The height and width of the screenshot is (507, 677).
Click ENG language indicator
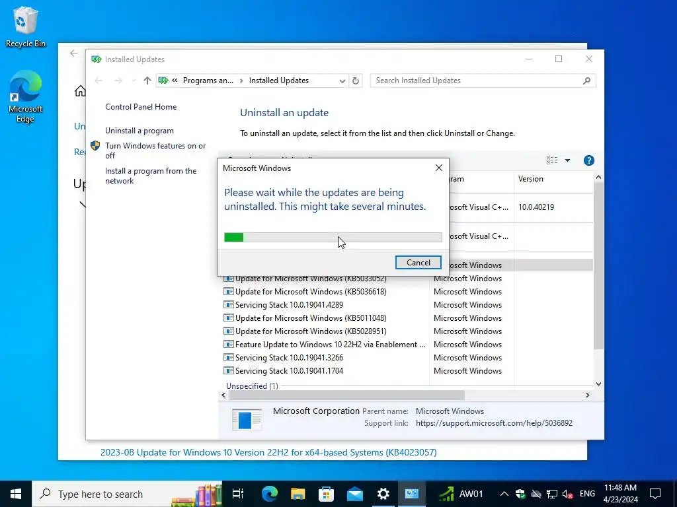pos(587,494)
